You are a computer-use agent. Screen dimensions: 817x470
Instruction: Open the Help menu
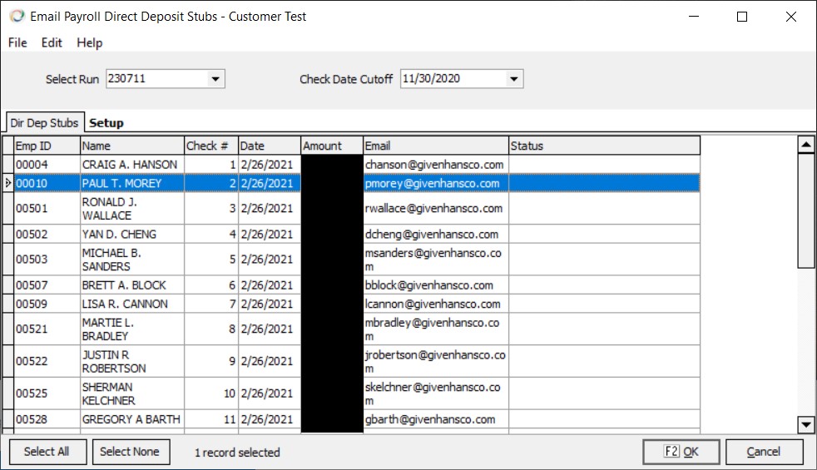pos(90,42)
